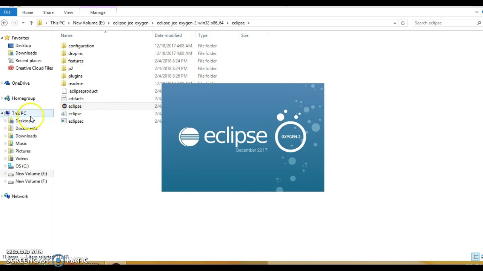Expand the Network tree node
The width and height of the screenshot is (483, 271).
pos(2,196)
